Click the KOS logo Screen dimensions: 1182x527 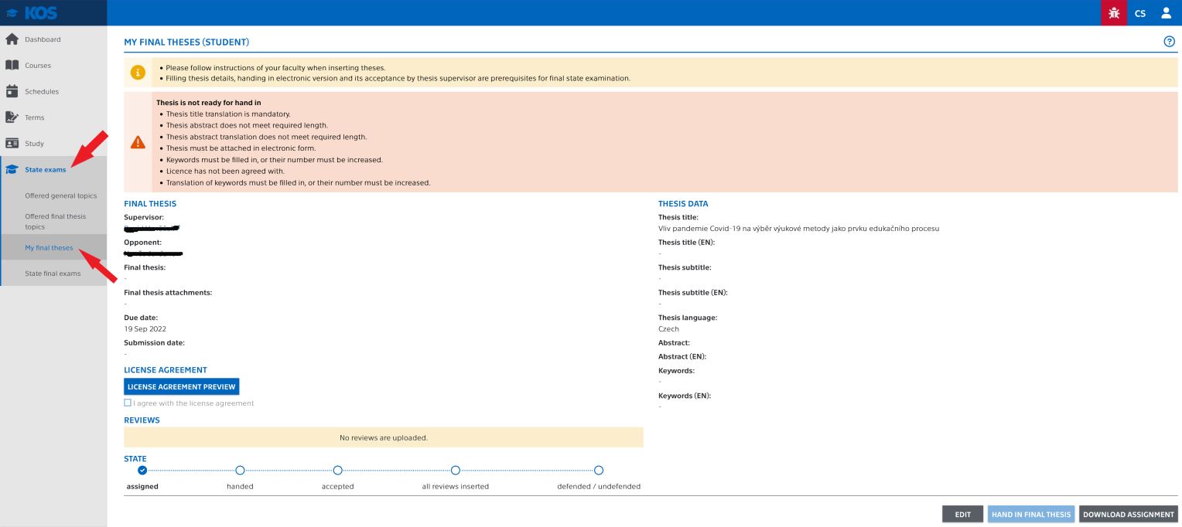coord(31,12)
